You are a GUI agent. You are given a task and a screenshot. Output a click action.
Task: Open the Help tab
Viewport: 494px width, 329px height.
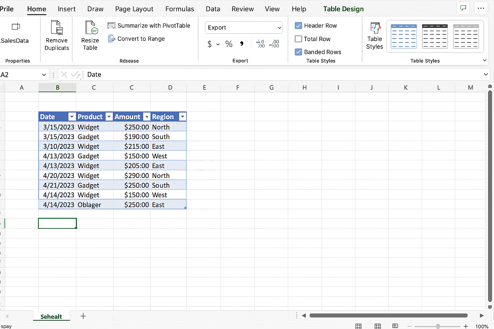tap(299, 9)
